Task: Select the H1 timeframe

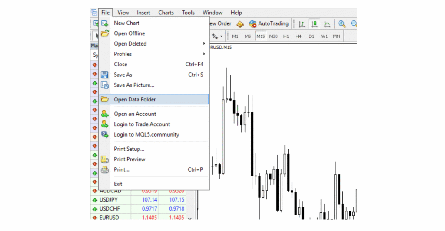Action: tap(286, 36)
